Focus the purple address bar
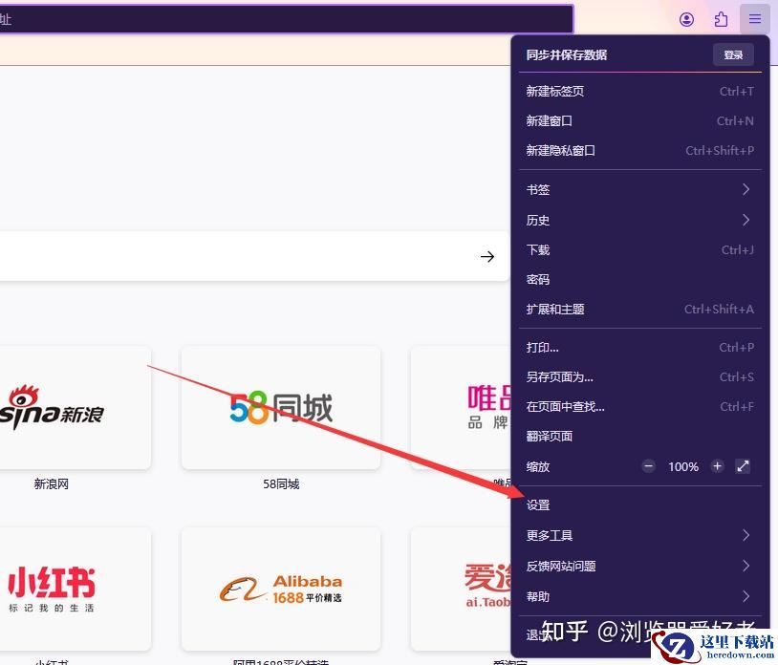The height and width of the screenshot is (665, 778). (x=287, y=19)
